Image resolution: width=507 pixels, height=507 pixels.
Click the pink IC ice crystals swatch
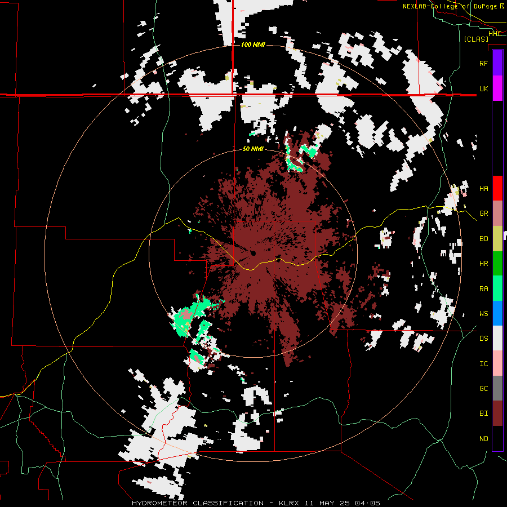[497, 363]
